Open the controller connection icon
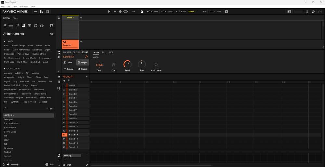Viewport: 325px width, 167px height. tap(289, 12)
